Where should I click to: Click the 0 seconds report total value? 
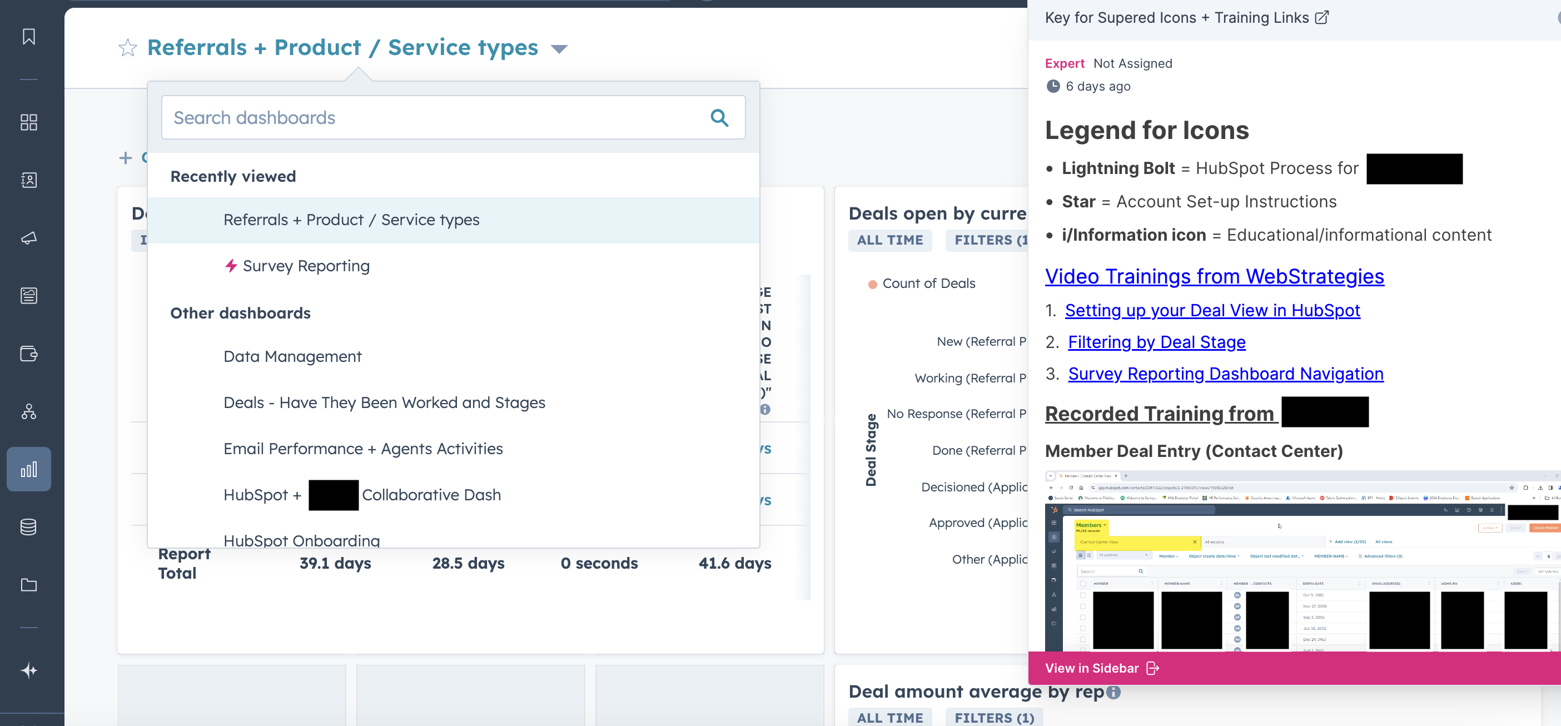click(599, 563)
